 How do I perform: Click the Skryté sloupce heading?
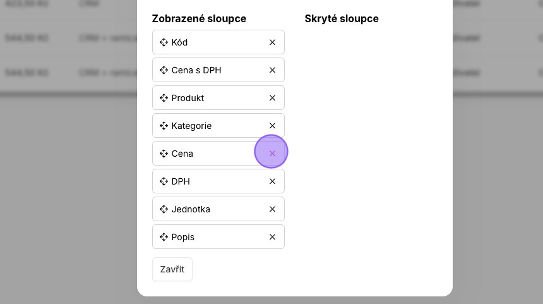tap(342, 19)
